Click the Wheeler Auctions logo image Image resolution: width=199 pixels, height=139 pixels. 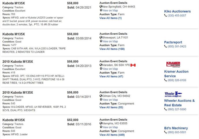coord(173,94)
